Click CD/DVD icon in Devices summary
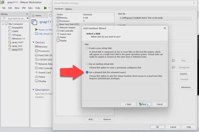This screenshot has height=132, width=199. pos(36,60)
